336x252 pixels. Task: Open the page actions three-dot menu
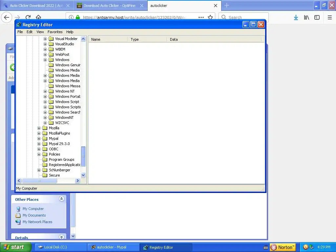pos(201,17)
